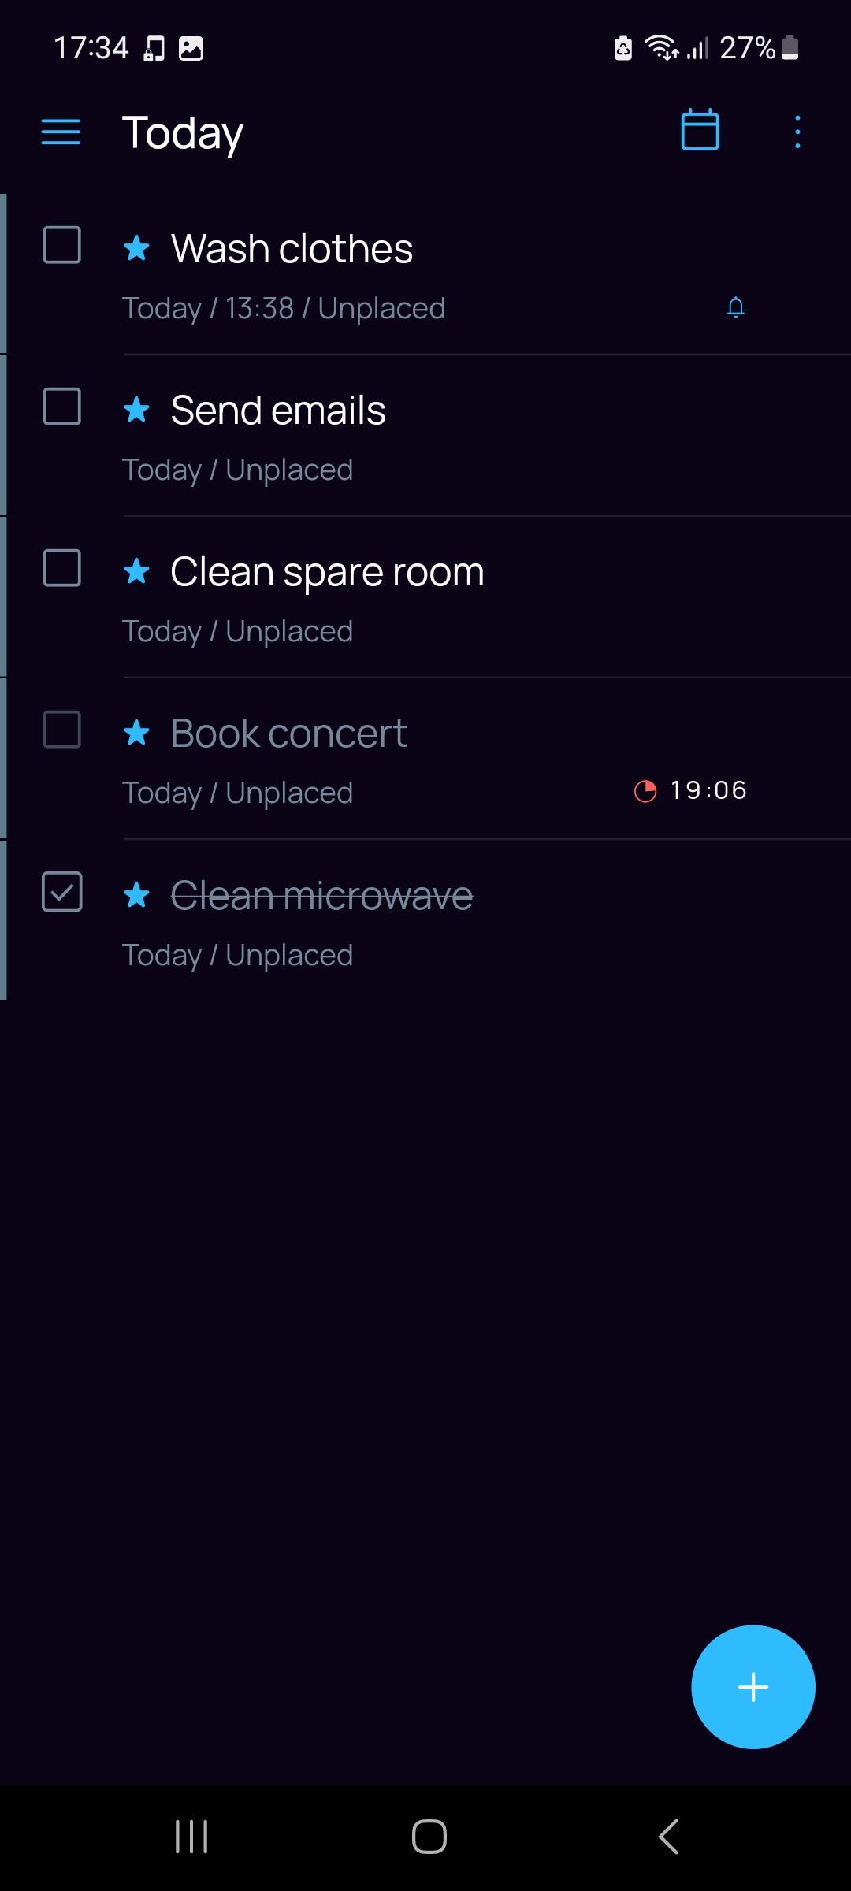Tap the star next to Clean spare room

137,571
